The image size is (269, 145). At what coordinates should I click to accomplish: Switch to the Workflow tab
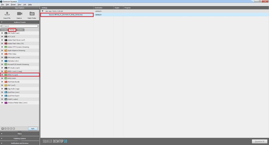point(20,30)
